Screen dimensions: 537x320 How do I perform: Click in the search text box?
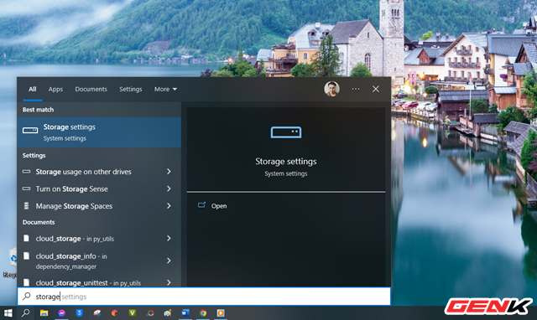[x=204, y=297]
